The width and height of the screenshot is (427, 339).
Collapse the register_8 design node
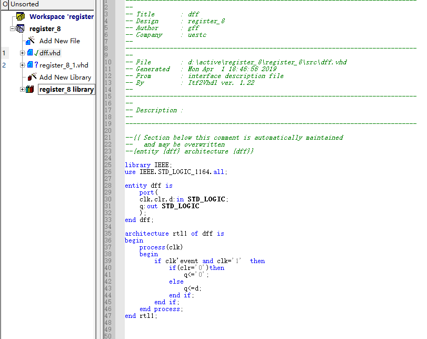12,28
